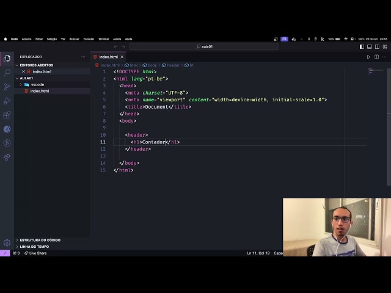Screen dimensions: 391x293
Task: Toggle the bottom panel visibility
Action: pyautogui.click(x=370, y=47)
